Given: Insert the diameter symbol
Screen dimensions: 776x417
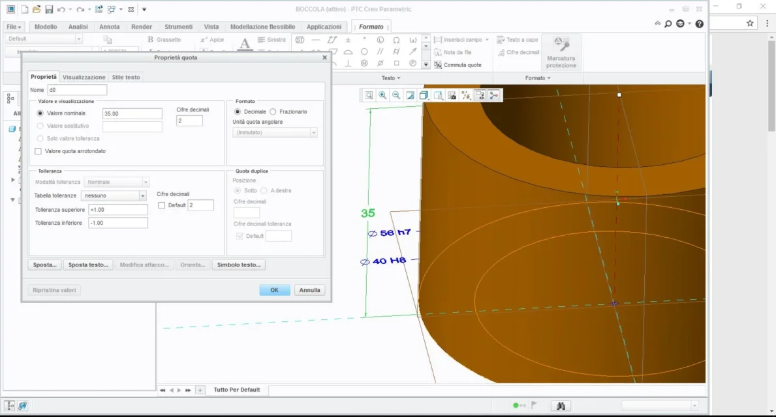Looking at the screenshot, I should click(380, 63).
